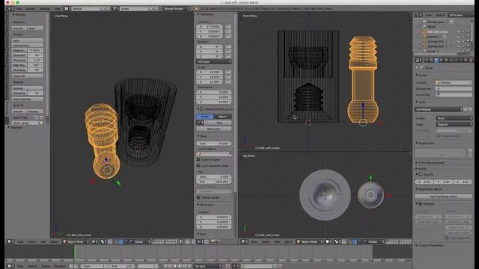Open the Angle Degrees dropdown
The height and width of the screenshot is (269, 479).
click(x=454, y=124)
